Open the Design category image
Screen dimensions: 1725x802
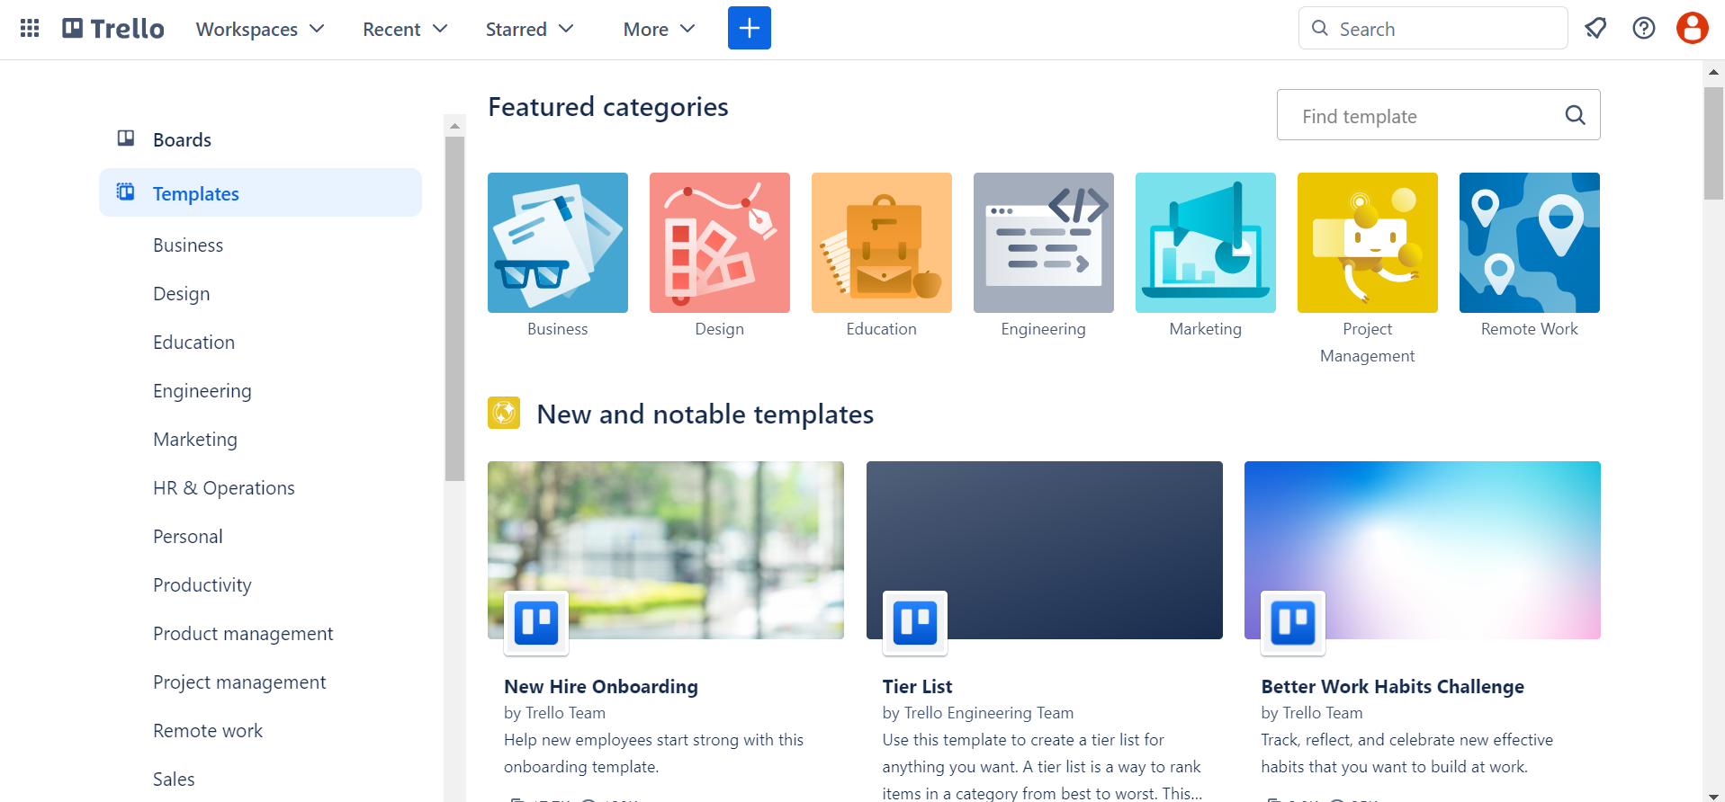click(x=720, y=243)
